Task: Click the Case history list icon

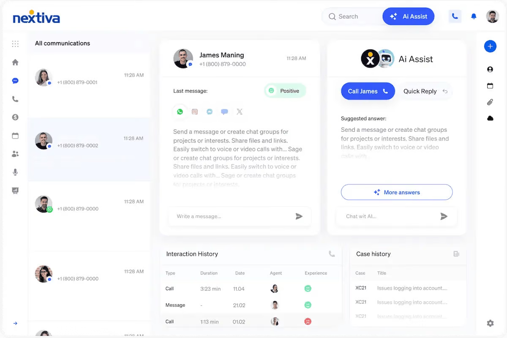Action: (x=456, y=254)
